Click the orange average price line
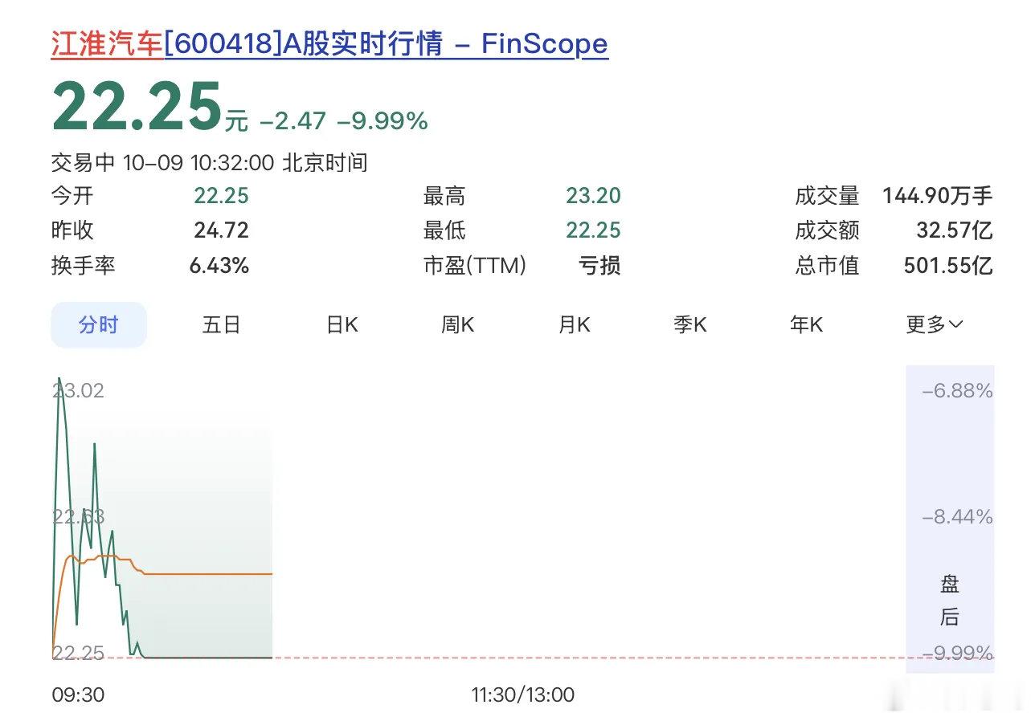 point(209,574)
